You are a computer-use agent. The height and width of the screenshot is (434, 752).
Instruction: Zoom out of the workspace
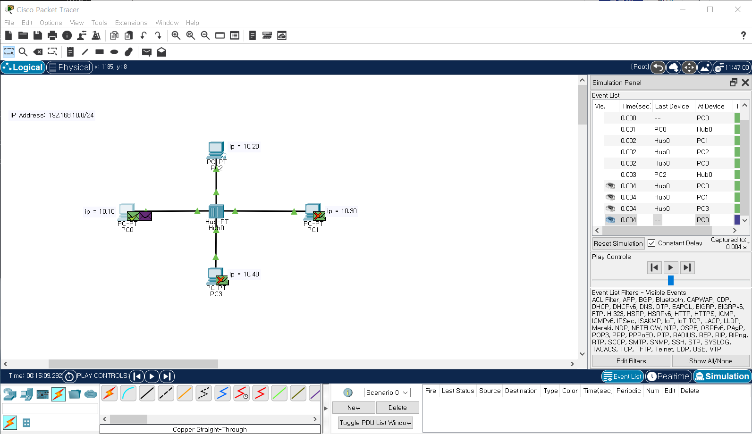pos(205,35)
